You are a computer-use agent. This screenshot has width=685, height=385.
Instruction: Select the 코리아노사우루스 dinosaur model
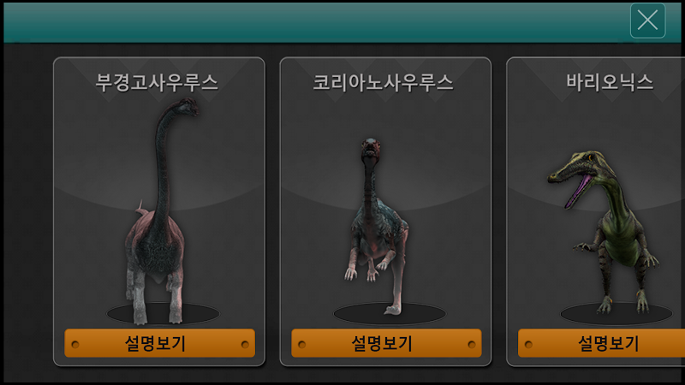pyautogui.click(x=378, y=226)
